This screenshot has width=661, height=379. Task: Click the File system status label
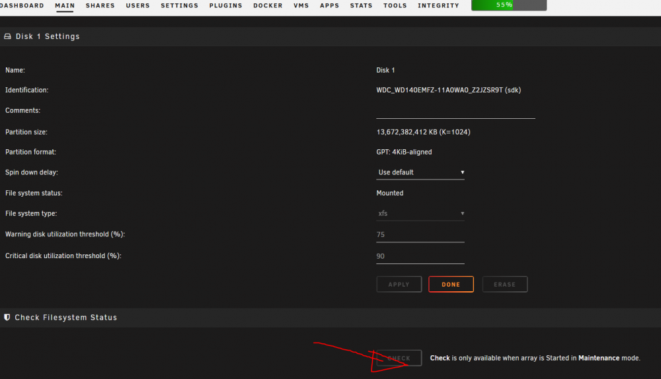click(x=34, y=193)
